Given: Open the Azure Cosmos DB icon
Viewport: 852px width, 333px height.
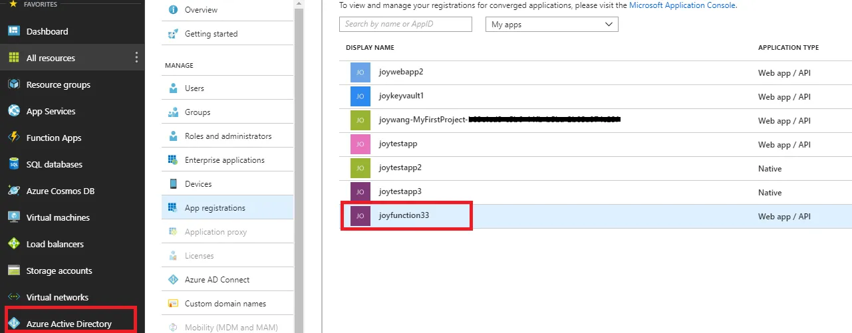Looking at the screenshot, I should click(13, 191).
